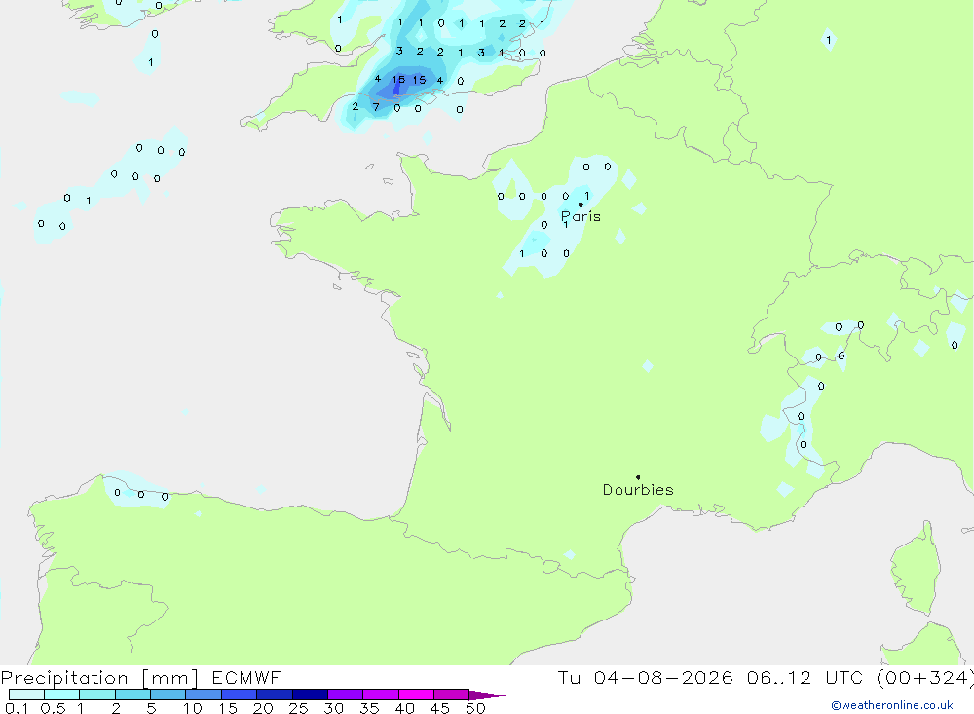Click the Dourbies place label
974x714 pixels.
pos(638,490)
